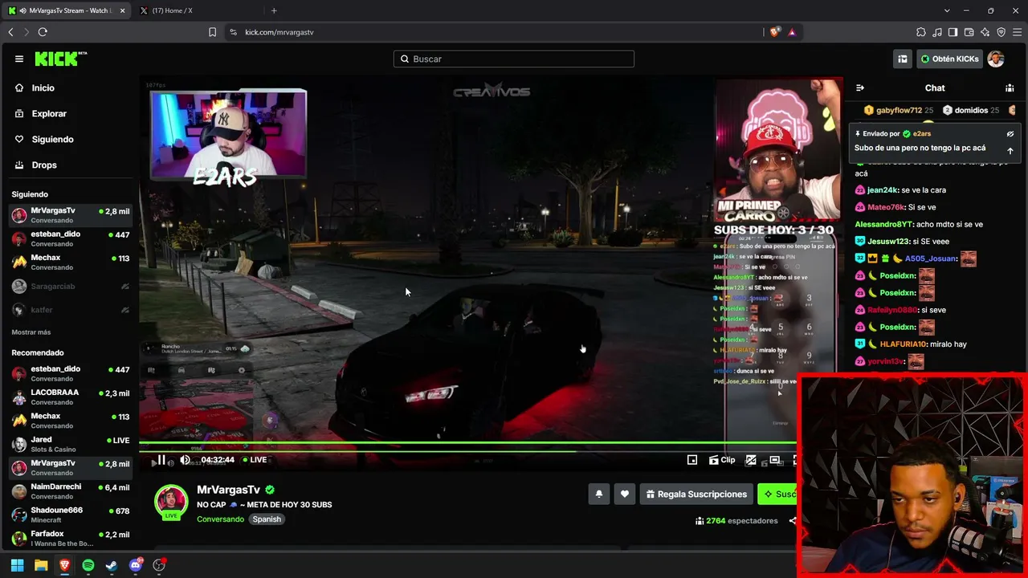Hide the pinned message from e2ars
Image resolution: width=1028 pixels, height=578 pixels.
click(1010, 134)
